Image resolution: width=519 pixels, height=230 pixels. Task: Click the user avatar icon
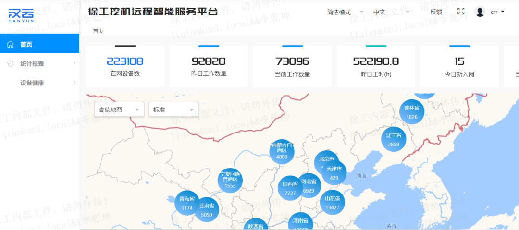[480, 12]
